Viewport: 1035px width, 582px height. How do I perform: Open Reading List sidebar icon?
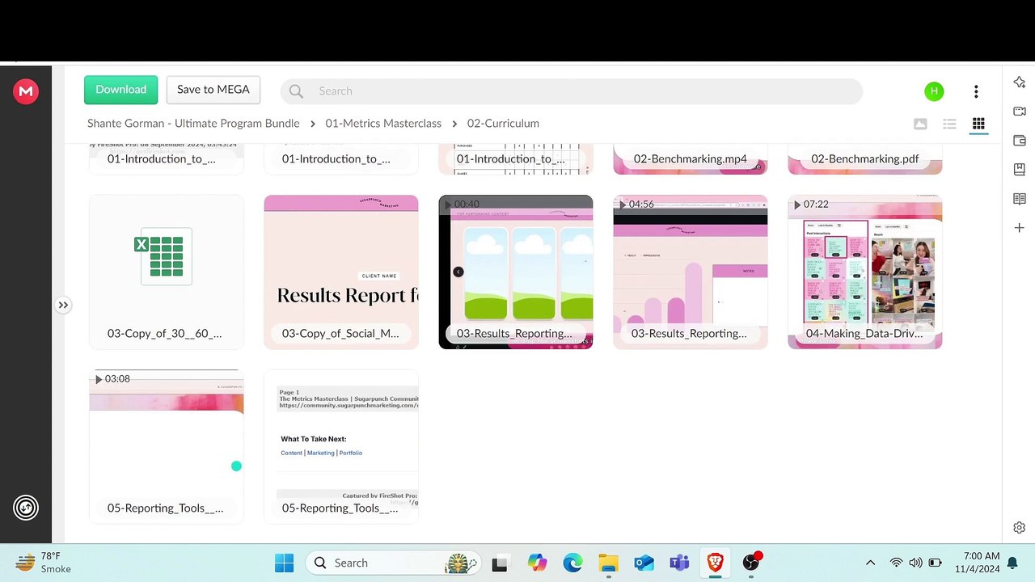coord(1019,199)
